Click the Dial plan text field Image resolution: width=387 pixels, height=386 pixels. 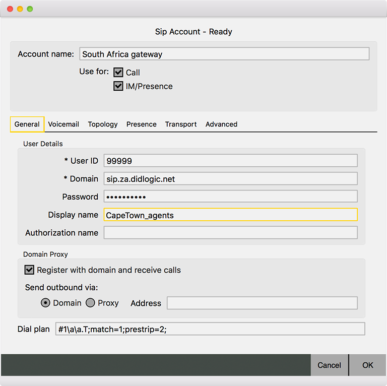point(210,329)
